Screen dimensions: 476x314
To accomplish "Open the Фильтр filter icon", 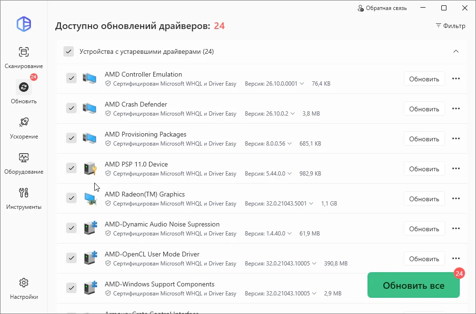I will click(x=438, y=26).
